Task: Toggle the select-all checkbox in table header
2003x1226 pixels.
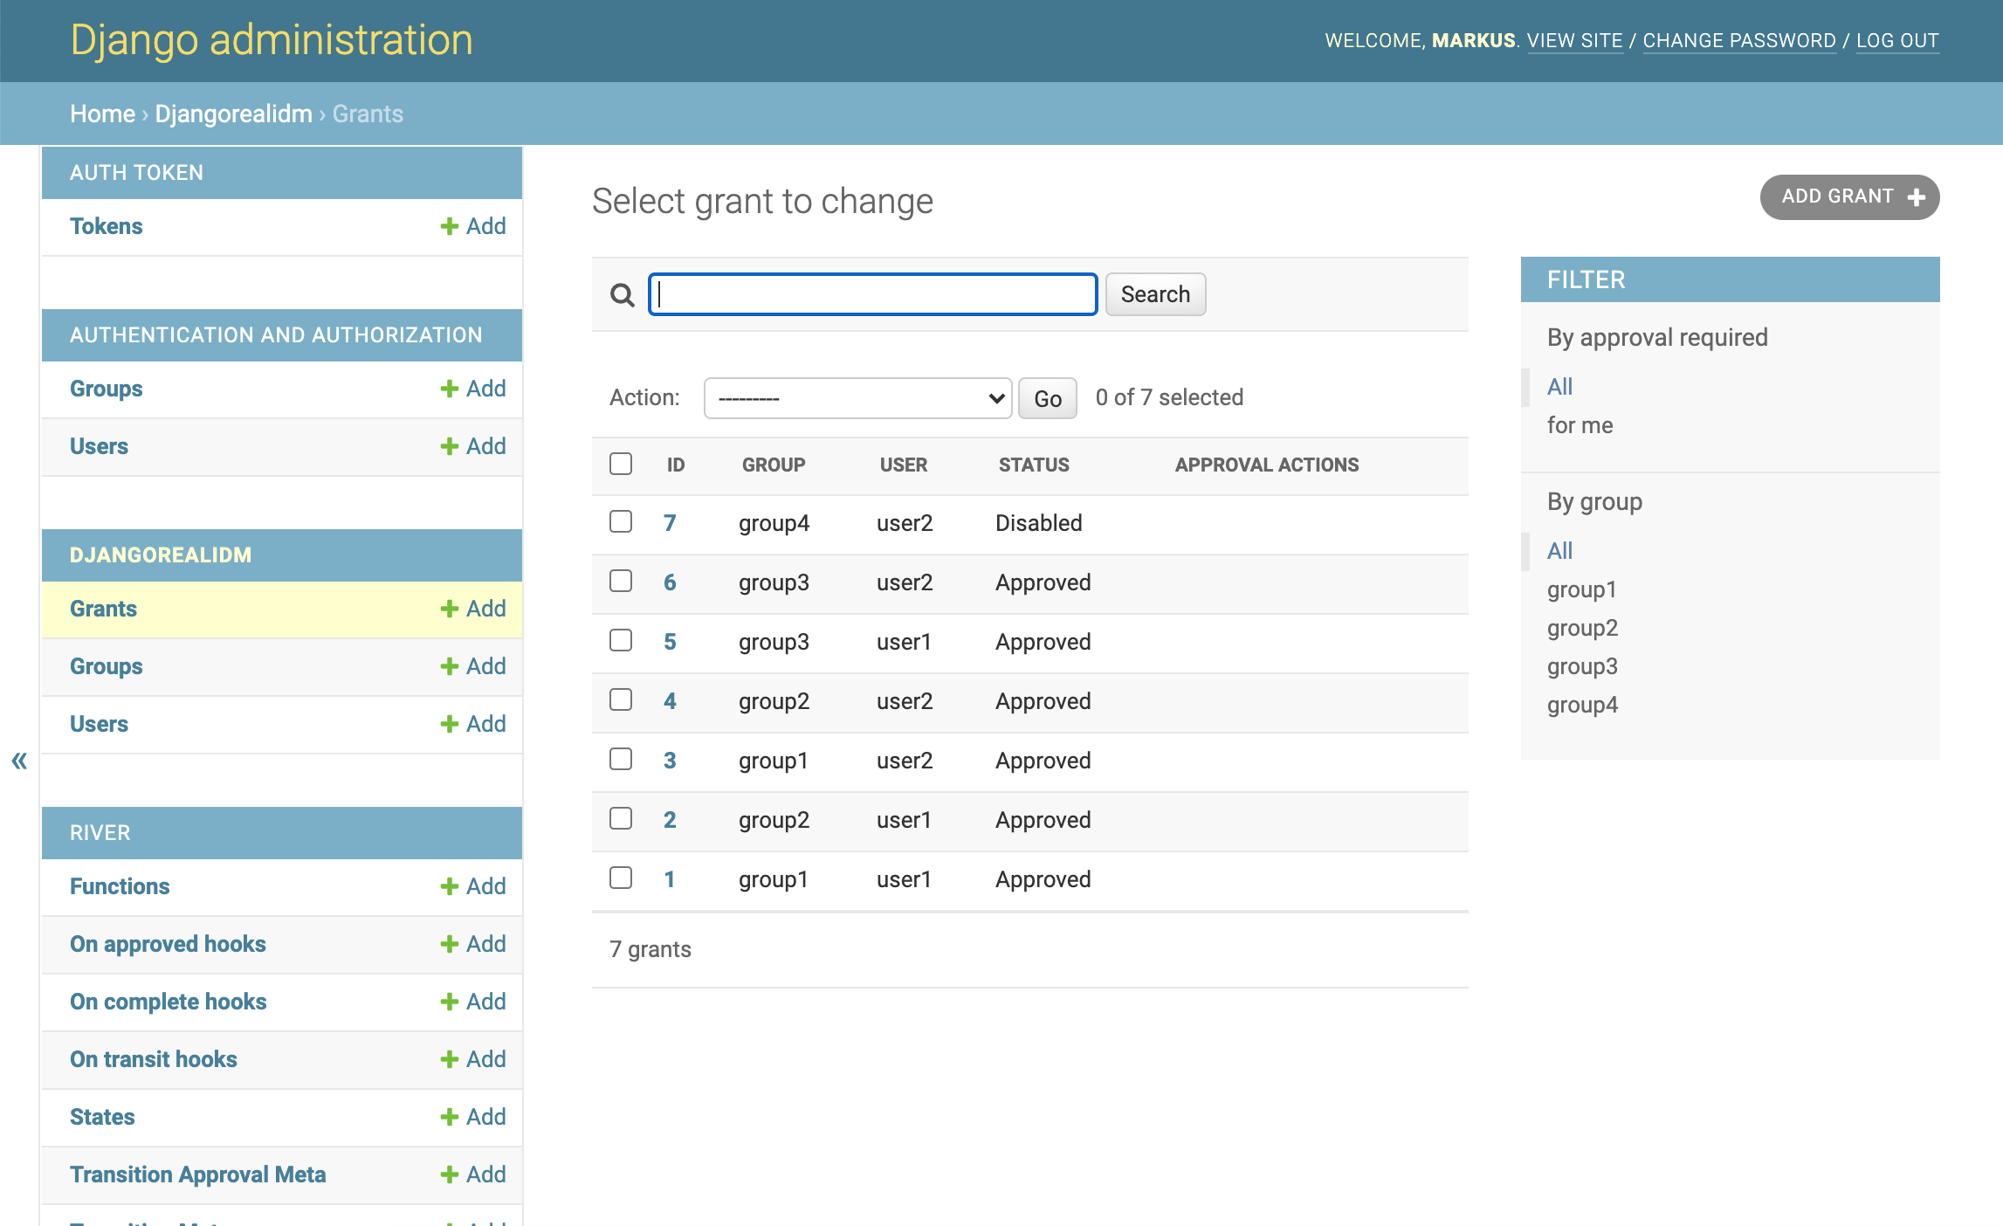Action: [x=621, y=464]
